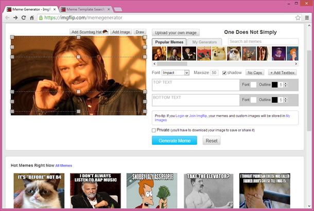Click the Add Textbox button
314x211 pixels.
[283, 72]
